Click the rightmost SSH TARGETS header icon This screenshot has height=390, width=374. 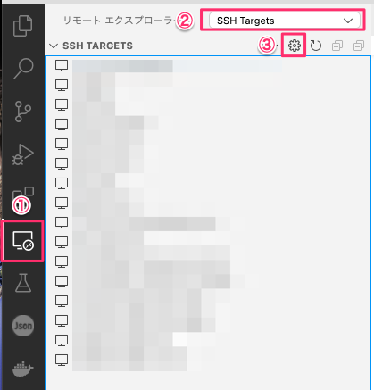point(359,46)
